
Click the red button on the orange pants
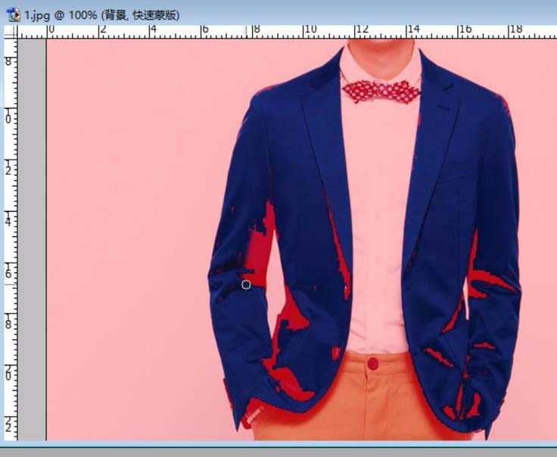point(372,364)
